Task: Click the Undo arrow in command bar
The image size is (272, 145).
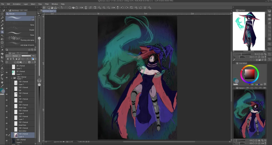Action: point(62,8)
